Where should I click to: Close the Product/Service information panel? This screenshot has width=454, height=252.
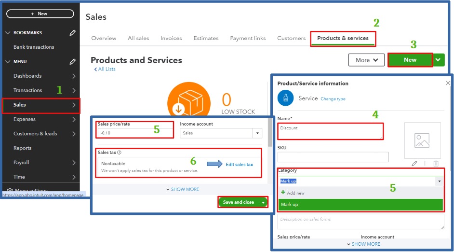(x=448, y=83)
